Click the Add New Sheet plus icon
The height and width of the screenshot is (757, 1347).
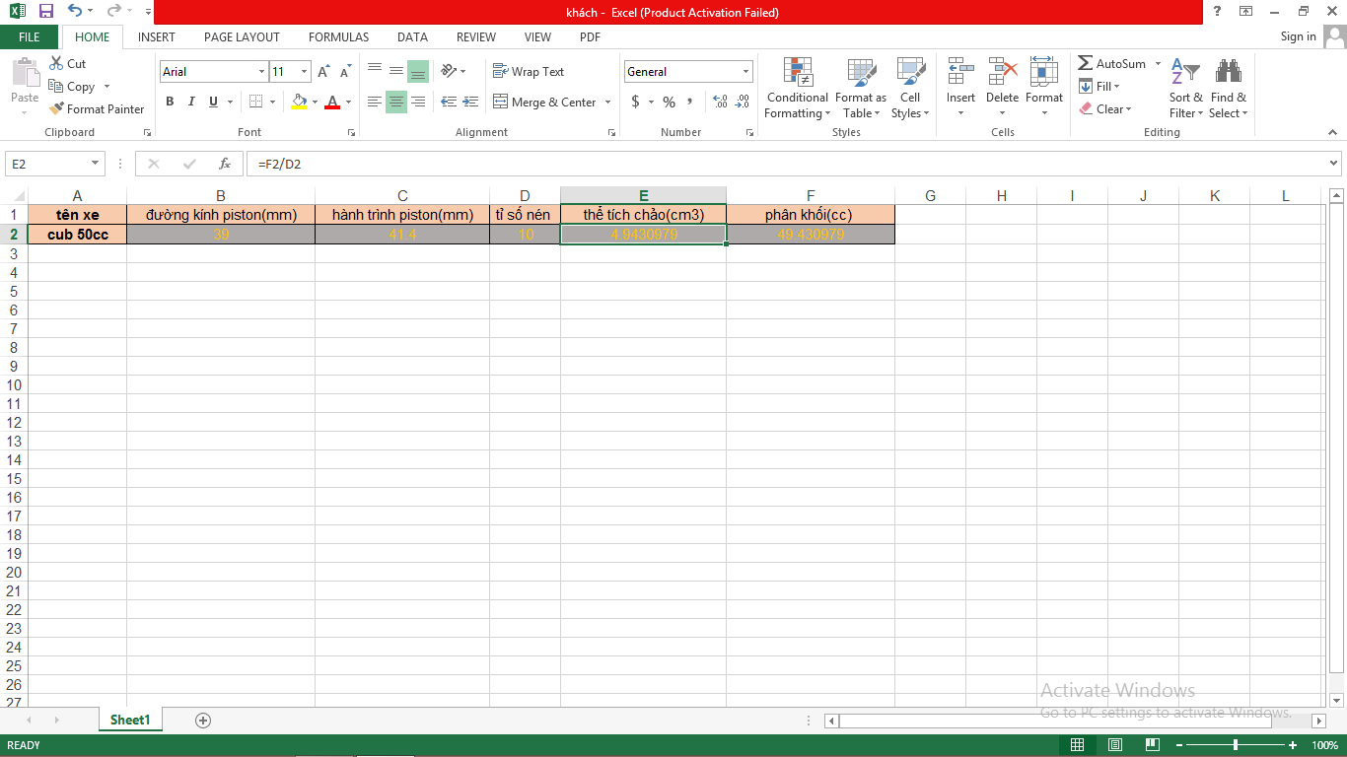tap(203, 721)
